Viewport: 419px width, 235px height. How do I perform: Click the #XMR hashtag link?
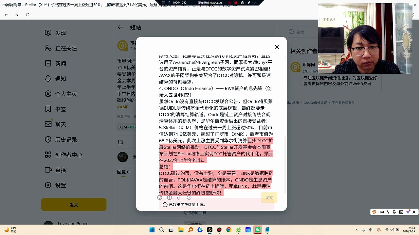(123, 107)
